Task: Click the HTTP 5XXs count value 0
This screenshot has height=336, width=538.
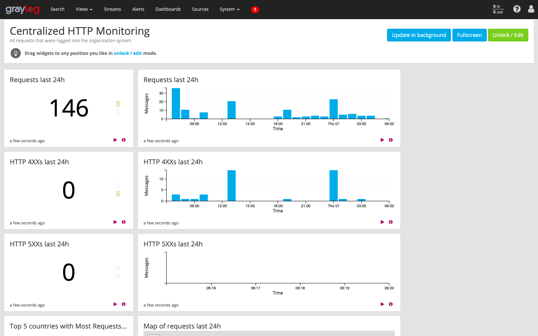Action: point(69,272)
